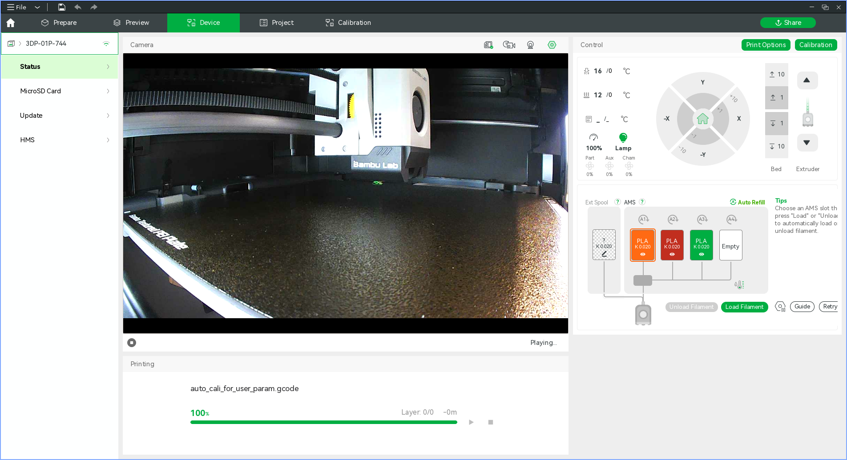Image resolution: width=847 pixels, height=460 pixels.
Task: Expand the HMS section
Action: (x=60, y=140)
